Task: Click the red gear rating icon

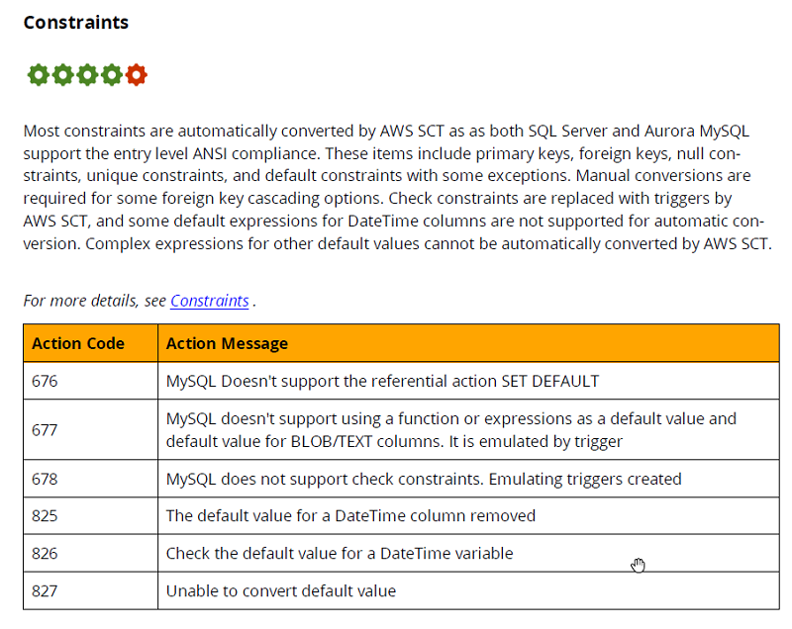Action: pos(137,74)
